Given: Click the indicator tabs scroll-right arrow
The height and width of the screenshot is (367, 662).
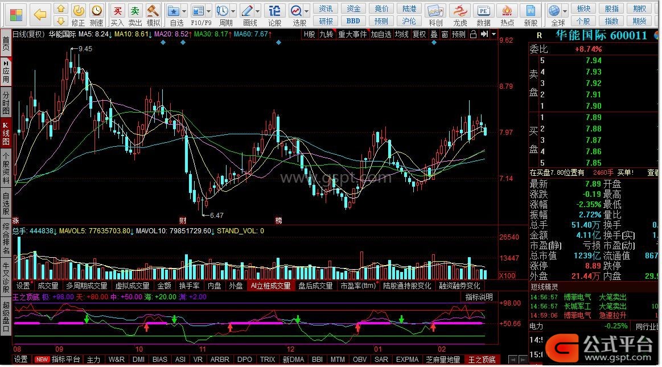Looking at the screenshot, I should (523, 360).
